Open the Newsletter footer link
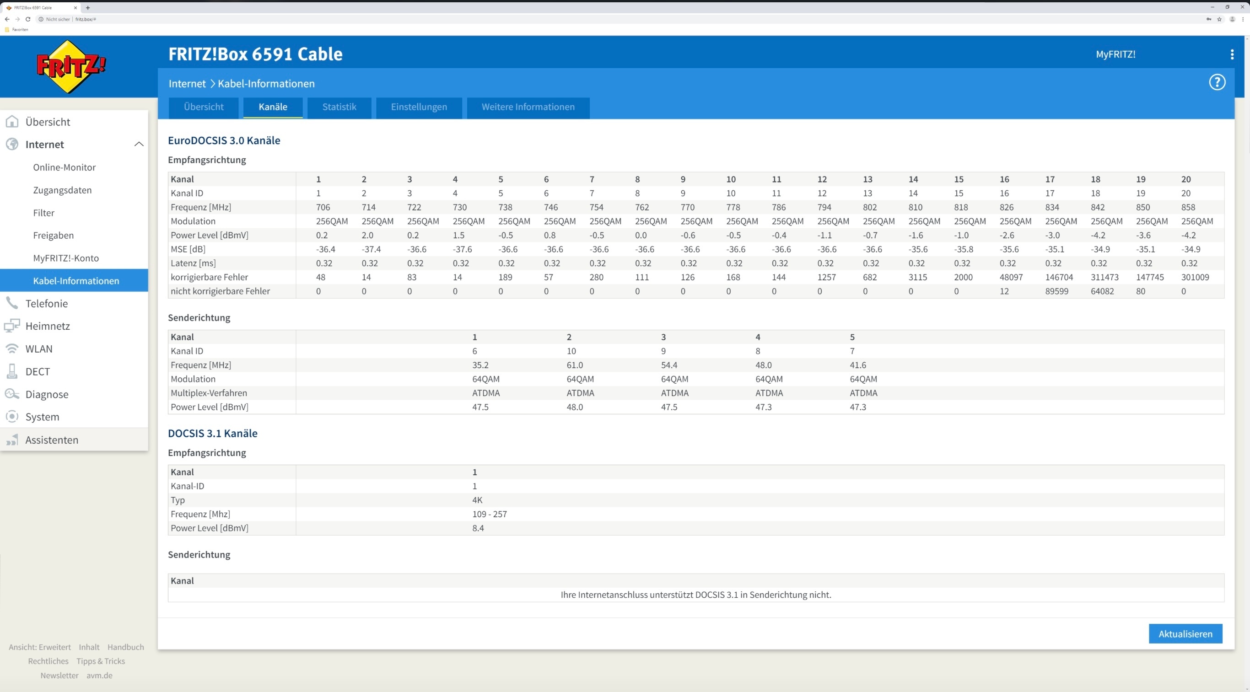Viewport: 1250px width, 692px height. (x=59, y=675)
